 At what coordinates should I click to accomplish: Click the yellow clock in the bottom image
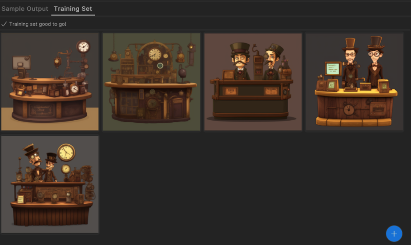(x=66, y=152)
